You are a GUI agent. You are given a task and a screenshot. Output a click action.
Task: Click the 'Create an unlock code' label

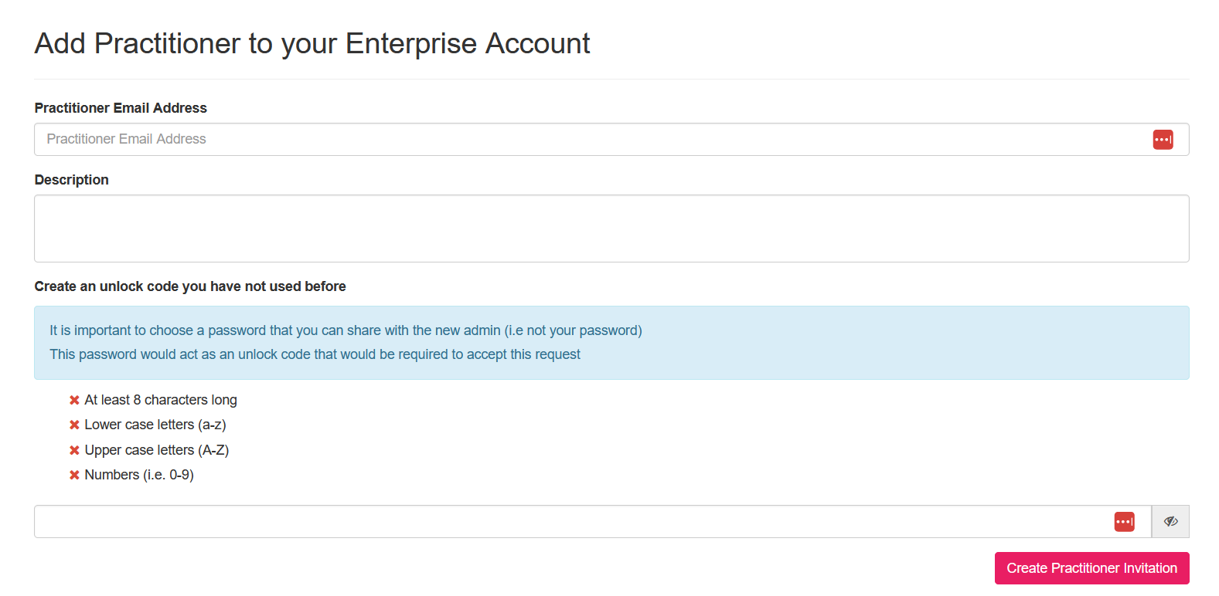click(x=189, y=286)
